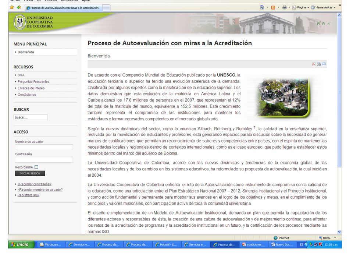Click the 12:28 p.m. clock
The height and width of the screenshot is (265, 353).
(331, 244)
